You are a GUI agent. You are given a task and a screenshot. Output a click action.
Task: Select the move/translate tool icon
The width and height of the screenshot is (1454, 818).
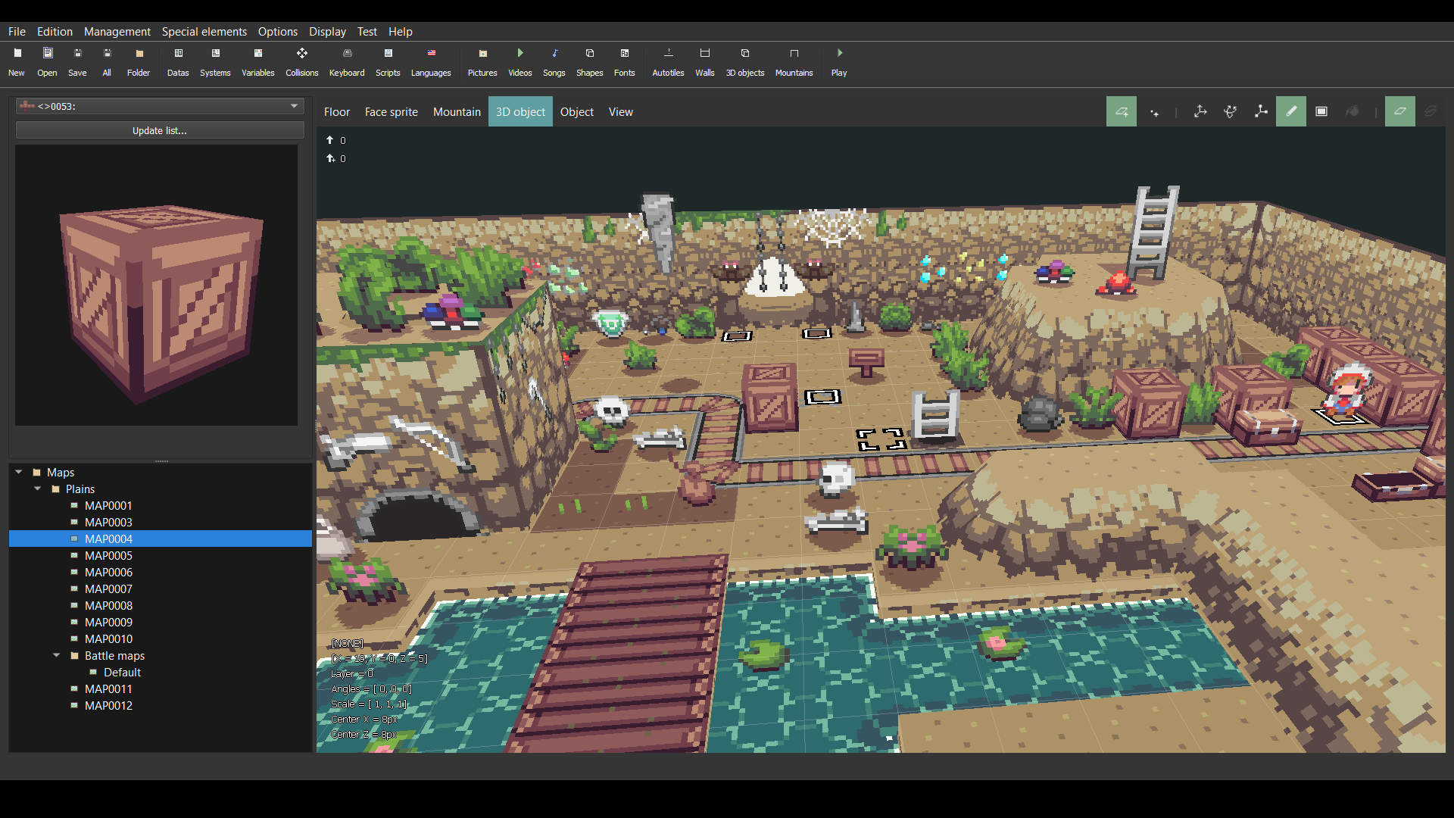tap(1200, 110)
